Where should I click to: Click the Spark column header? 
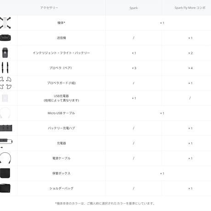133,8
